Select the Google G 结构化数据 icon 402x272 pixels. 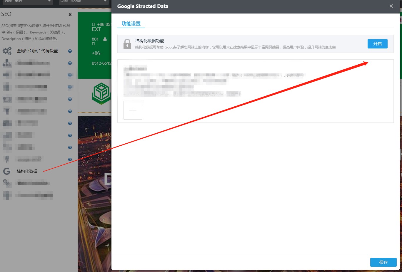6,171
